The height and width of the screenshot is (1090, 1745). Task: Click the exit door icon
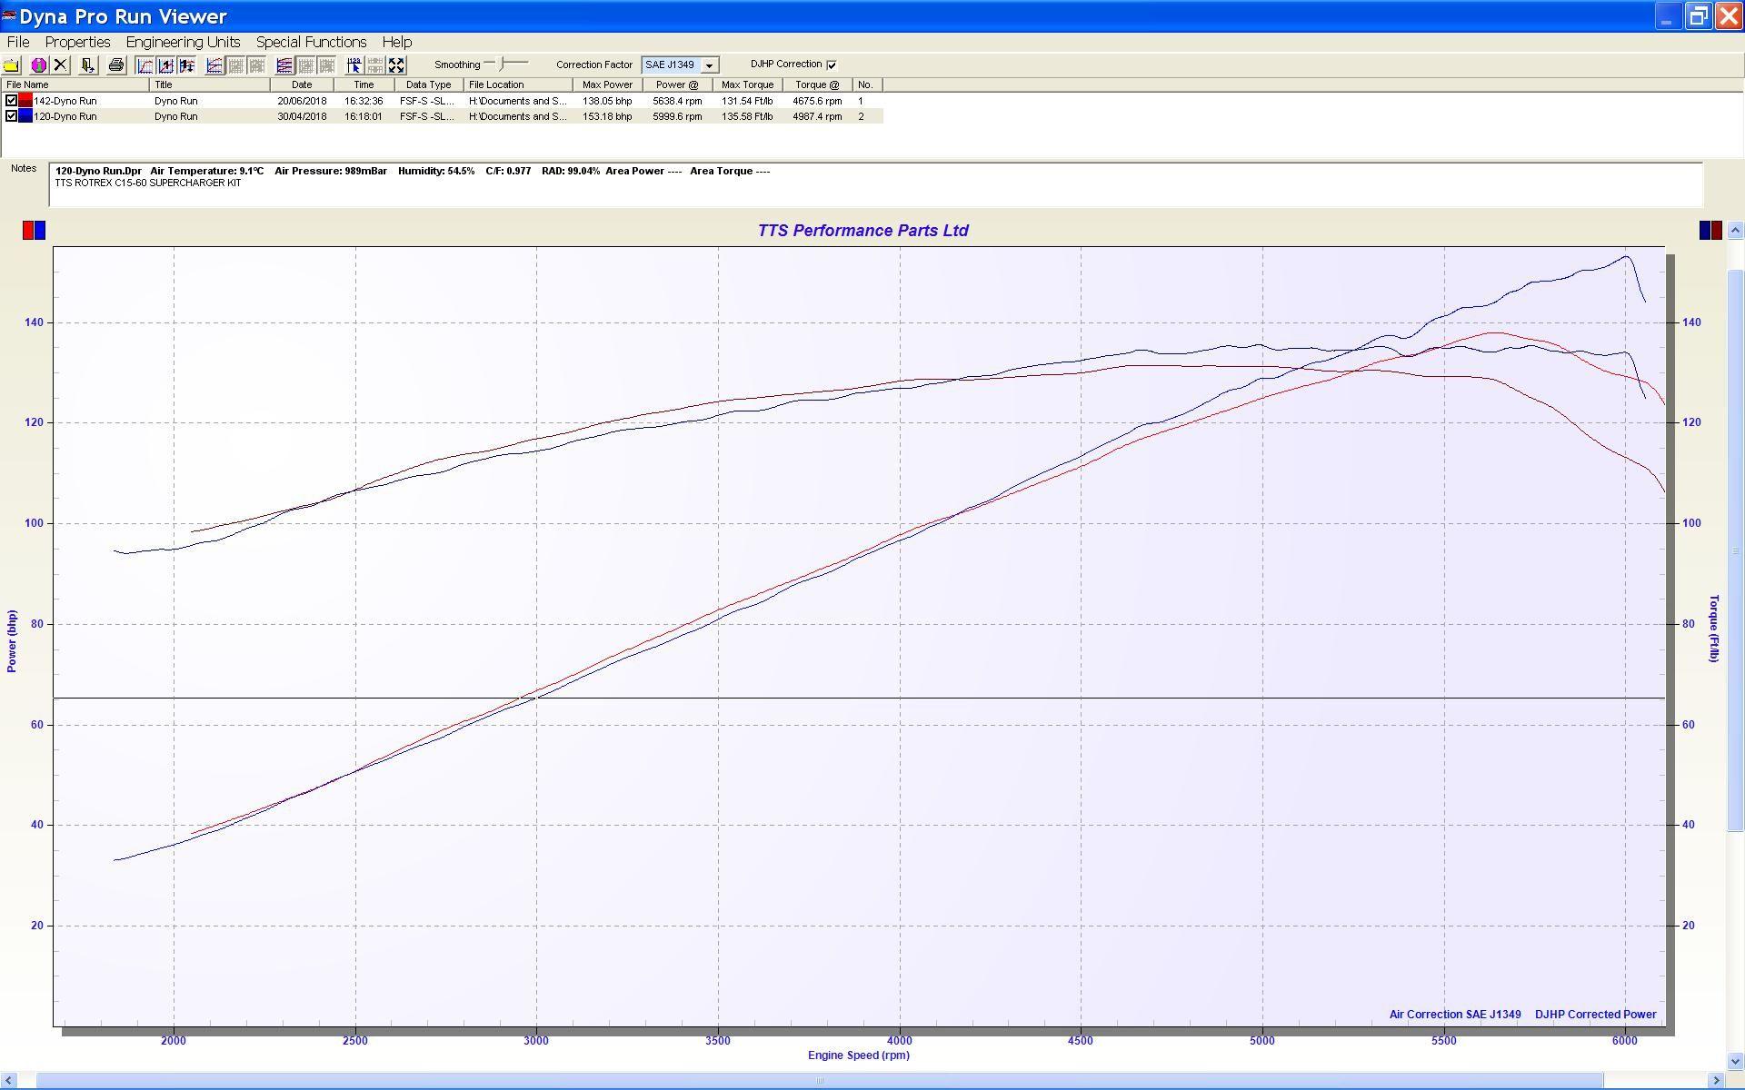click(x=88, y=65)
